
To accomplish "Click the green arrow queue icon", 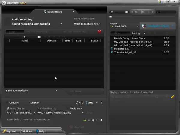I will click(85, 120).
